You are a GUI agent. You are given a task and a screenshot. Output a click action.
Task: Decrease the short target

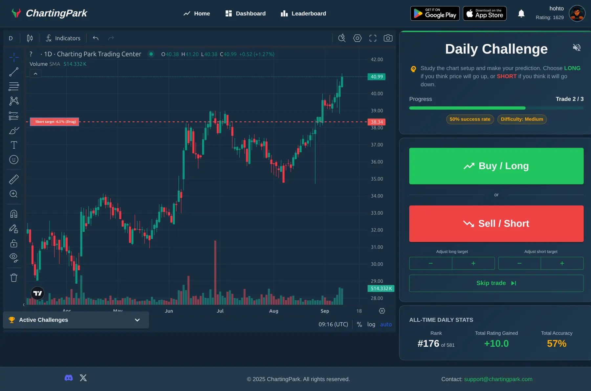point(519,263)
